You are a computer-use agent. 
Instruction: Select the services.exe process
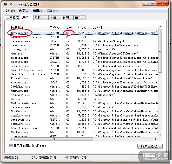tap(84, 66)
